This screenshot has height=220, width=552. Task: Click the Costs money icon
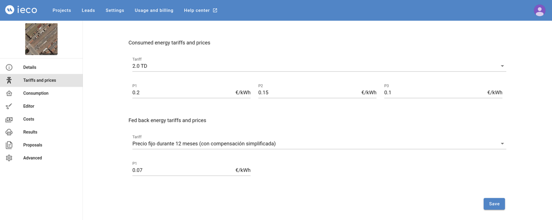click(9, 119)
